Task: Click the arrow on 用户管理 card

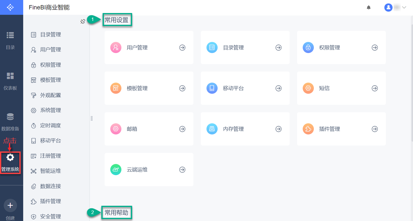Action: (182, 48)
